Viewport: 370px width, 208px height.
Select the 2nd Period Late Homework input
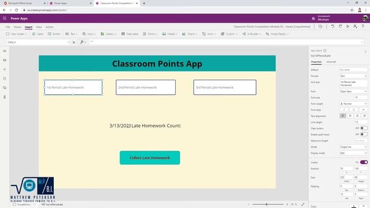(x=146, y=87)
